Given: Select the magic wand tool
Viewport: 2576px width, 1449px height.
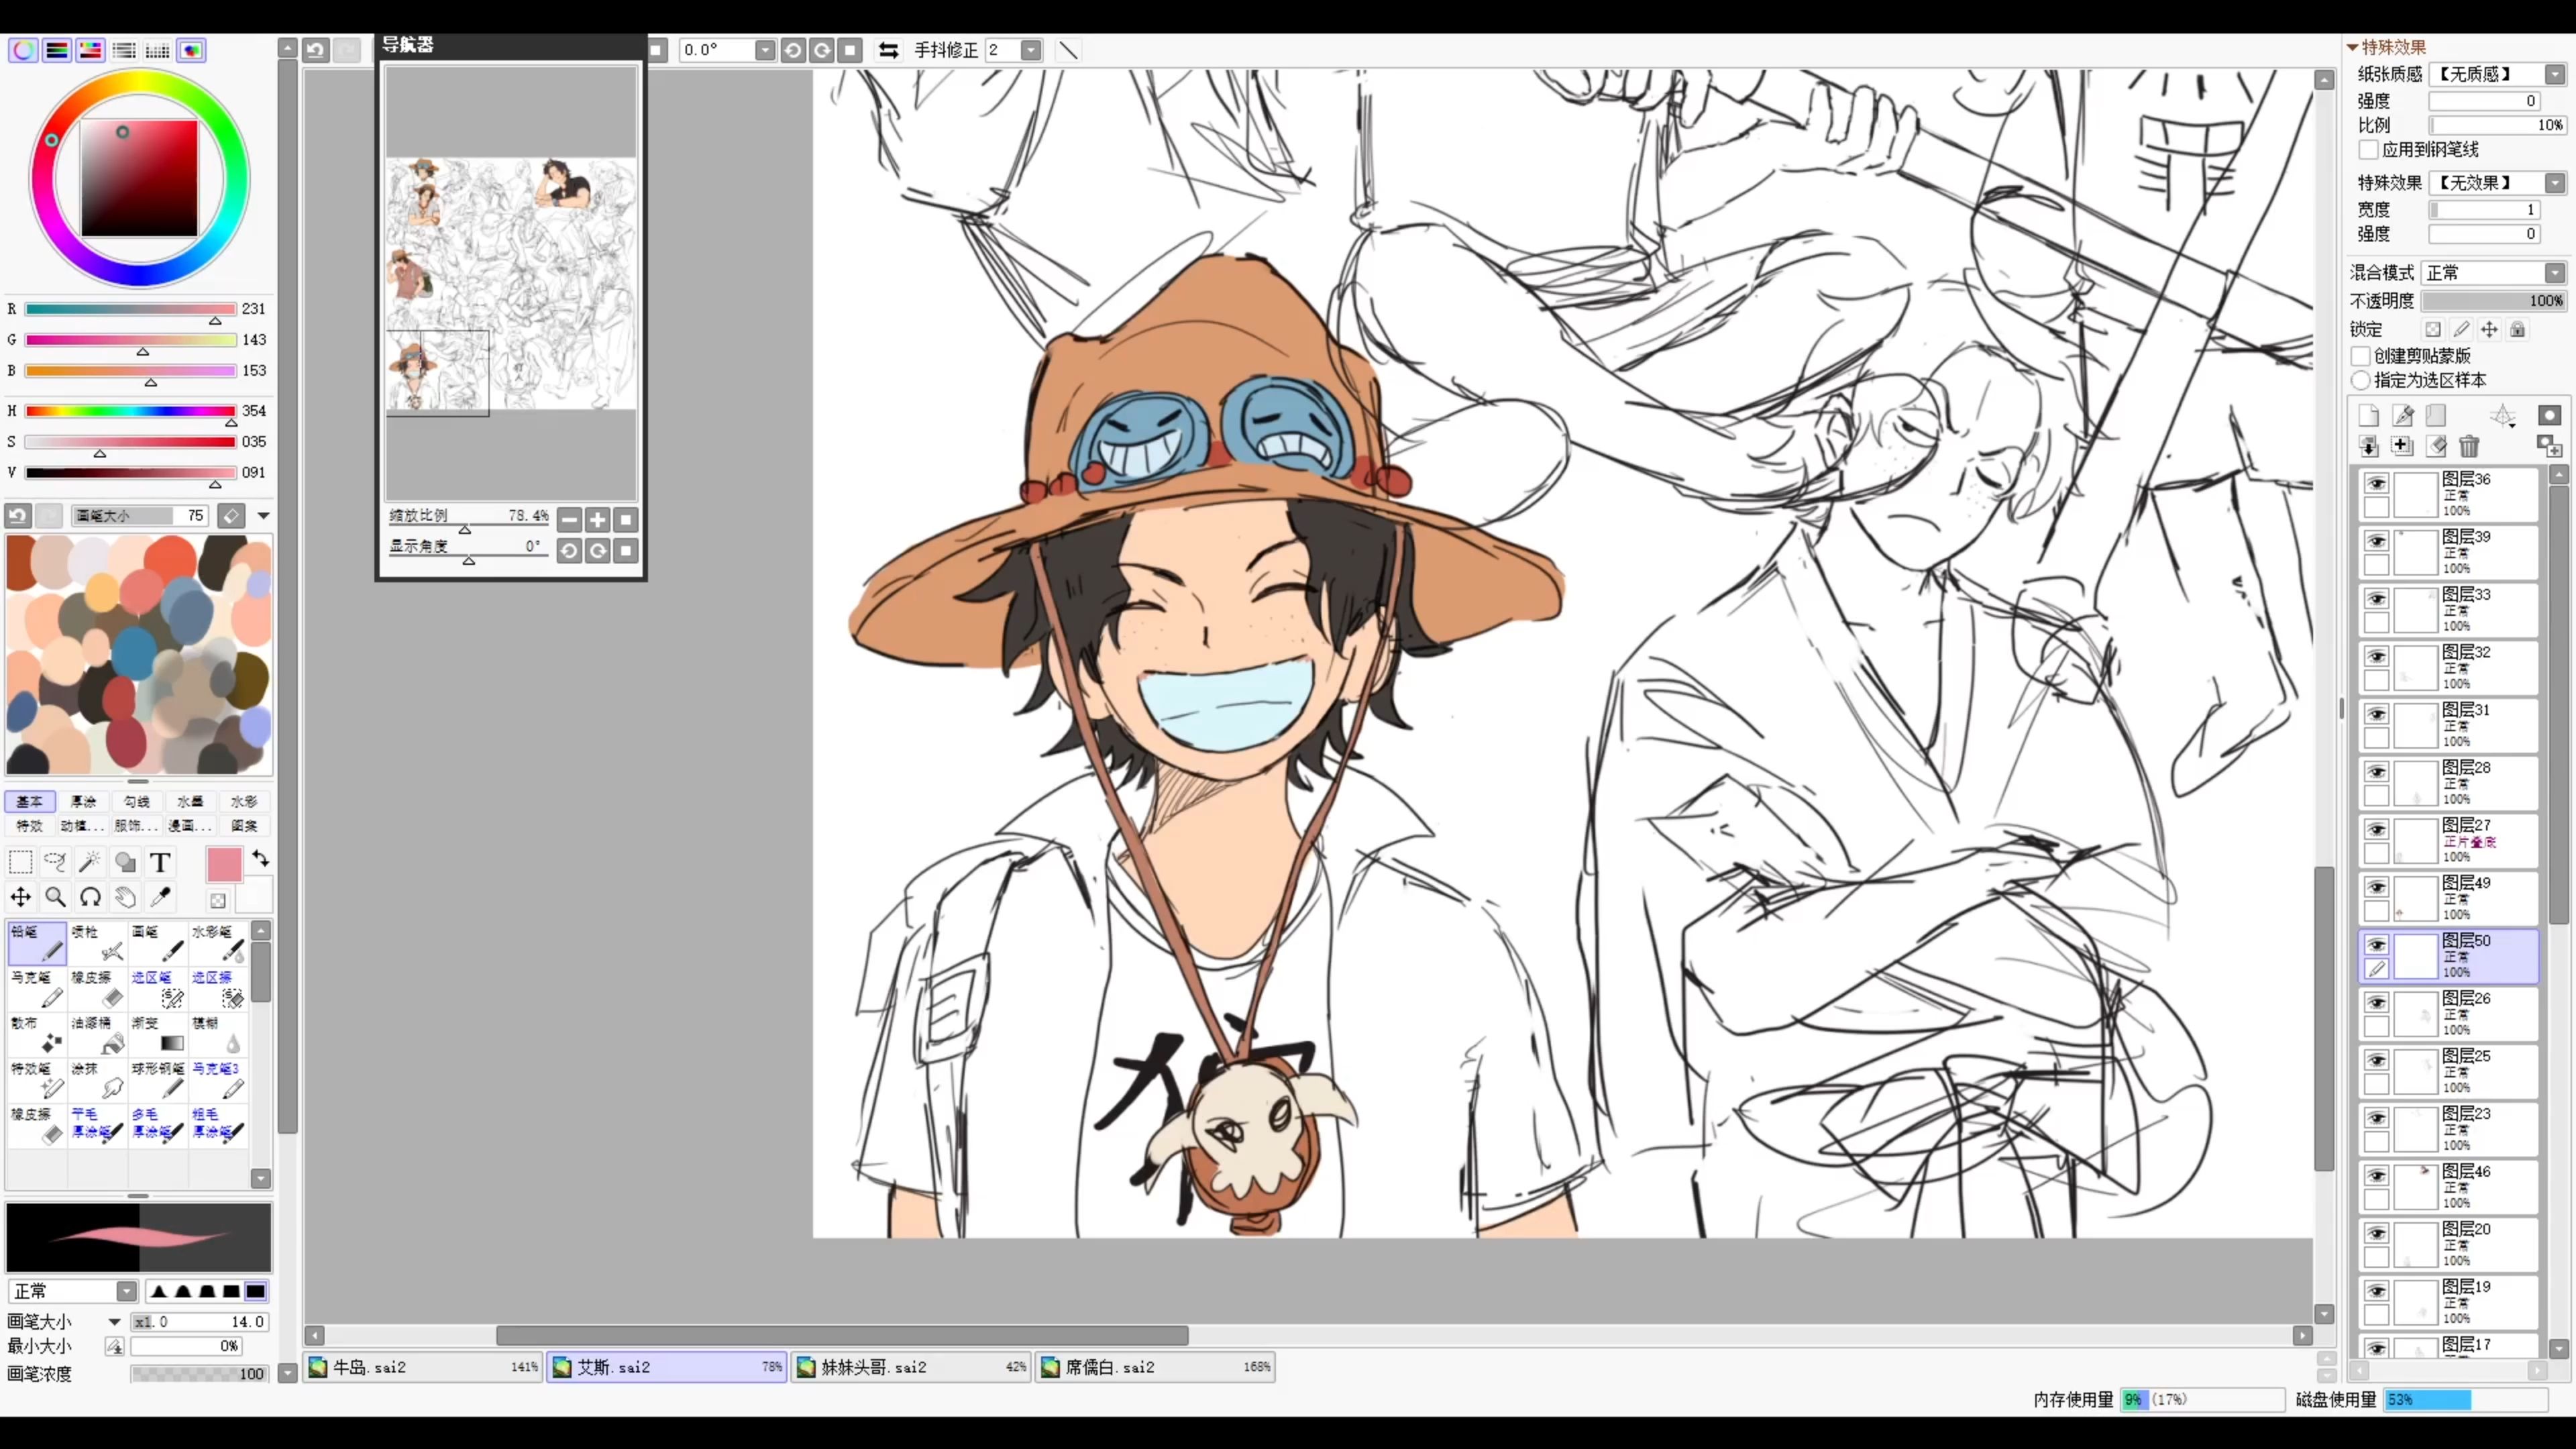Looking at the screenshot, I should coord(90,862).
